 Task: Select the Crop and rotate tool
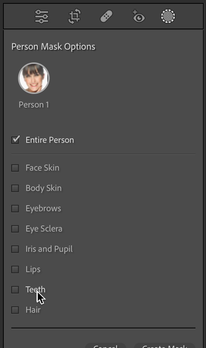pos(74,16)
